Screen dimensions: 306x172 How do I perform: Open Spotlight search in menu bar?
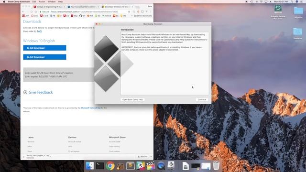pyautogui.click(x=292, y=1)
